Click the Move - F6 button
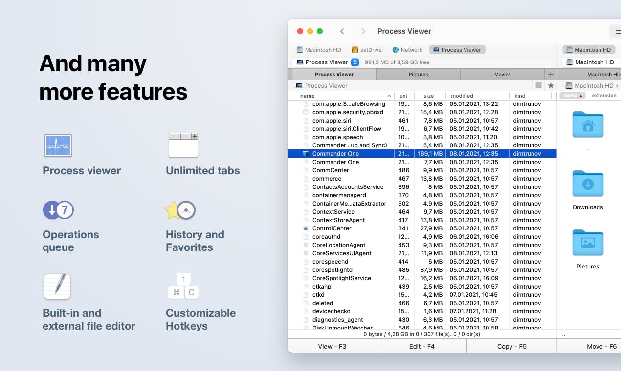Viewport: 621px width, 371px height. pyautogui.click(x=590, y=346)
